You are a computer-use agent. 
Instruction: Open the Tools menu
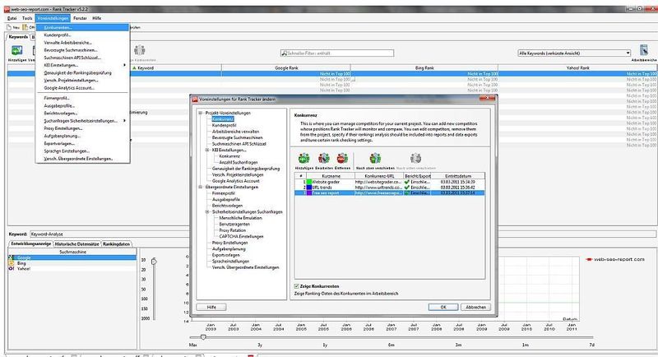pyautogui.click(x=27, y=18)
